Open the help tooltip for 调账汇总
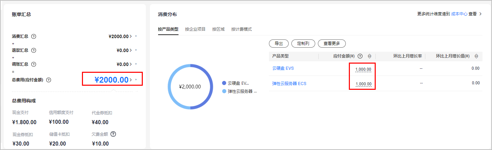 pyautogui.click(x=34, y=64)
